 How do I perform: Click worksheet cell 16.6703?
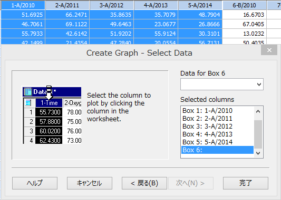pos(244,15)
